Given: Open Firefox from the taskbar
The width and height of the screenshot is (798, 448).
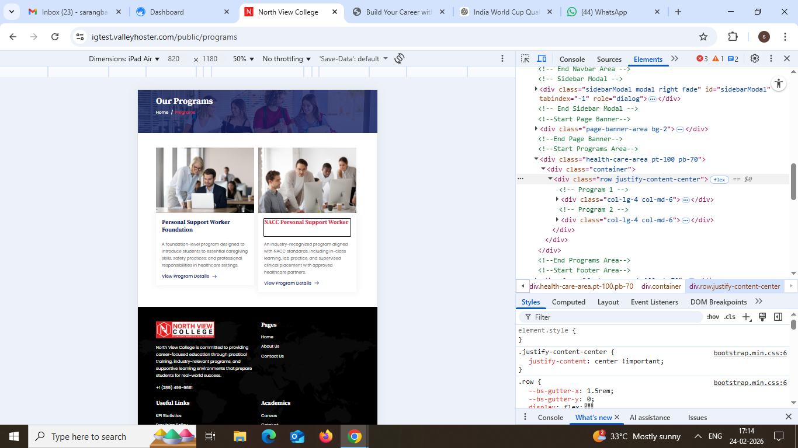Looking at the screenshot, I should (x=326, y=436).
